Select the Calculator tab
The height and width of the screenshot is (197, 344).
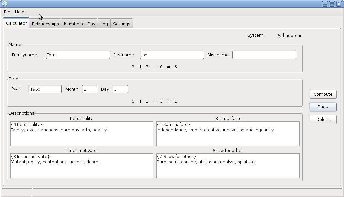16,23
